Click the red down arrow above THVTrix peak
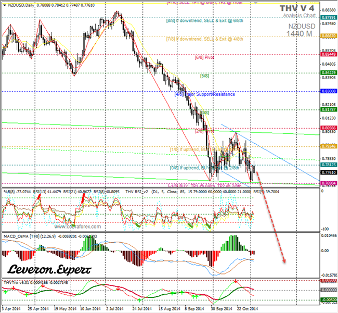Screen dimensions: 338x313 [236, 281]
